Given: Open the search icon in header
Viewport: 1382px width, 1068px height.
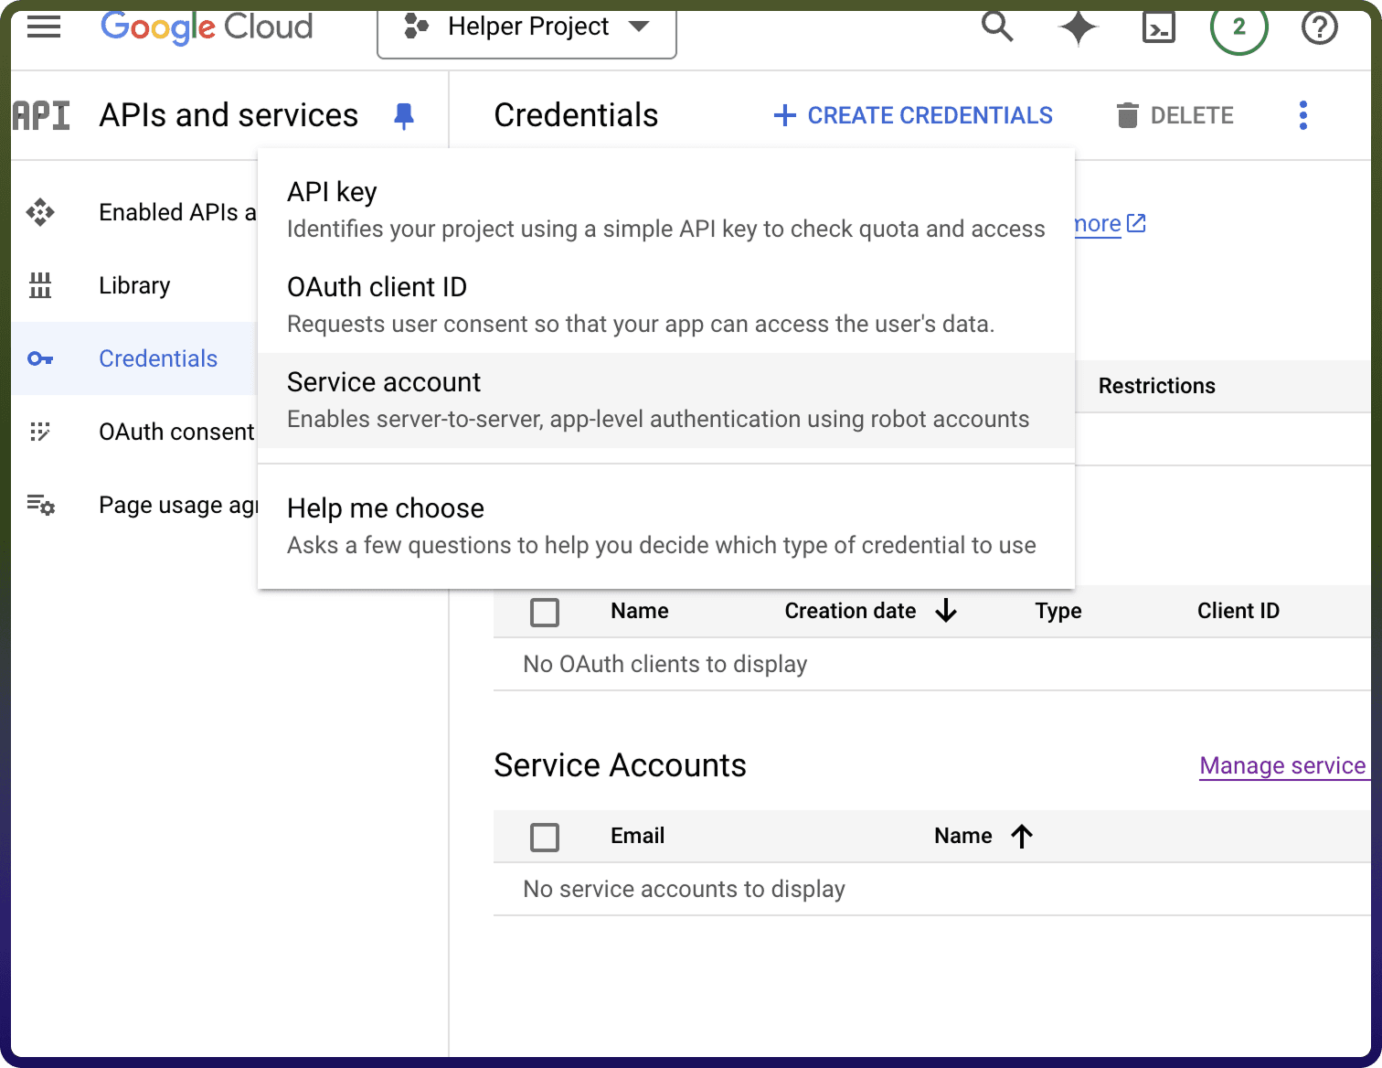Looking at the screenshot, I should 997,27.
